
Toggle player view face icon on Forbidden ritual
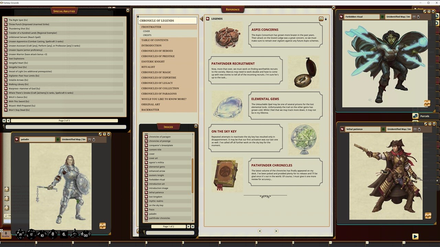point(414,17)
